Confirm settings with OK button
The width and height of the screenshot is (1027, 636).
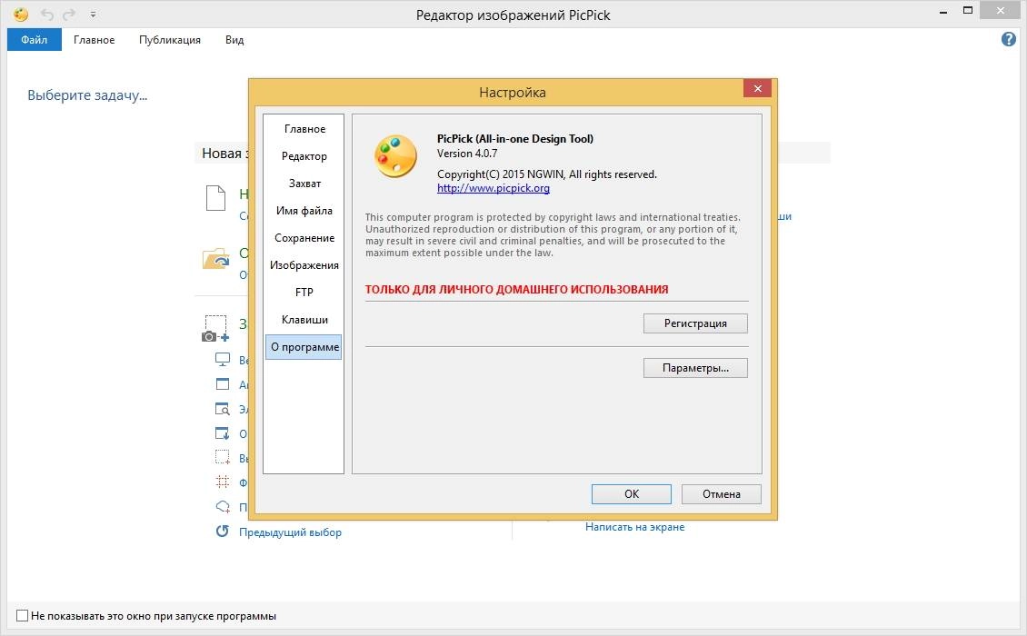tap(632, 494)
